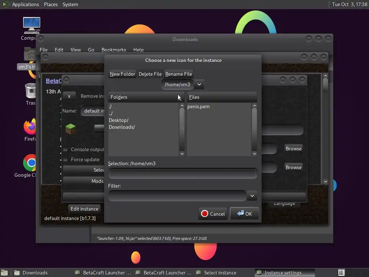Click the Files list scroll-down arrow
The height and width of the screenshot is (277, 369).
[254, 154]
